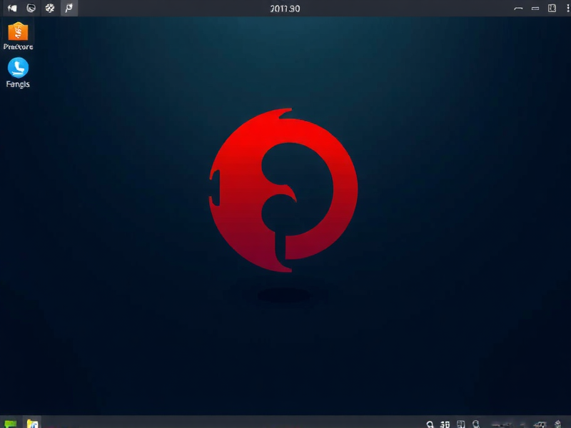
Task: Click the phone handset icon at top right
Action: coord(518,8)
